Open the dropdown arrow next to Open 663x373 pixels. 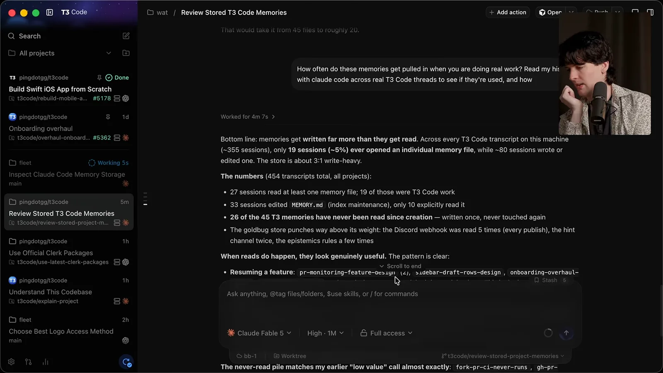571,12
